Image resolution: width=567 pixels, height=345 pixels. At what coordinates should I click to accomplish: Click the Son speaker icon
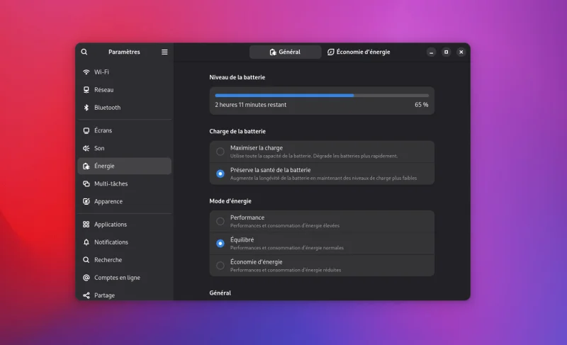tap(86, 148)
